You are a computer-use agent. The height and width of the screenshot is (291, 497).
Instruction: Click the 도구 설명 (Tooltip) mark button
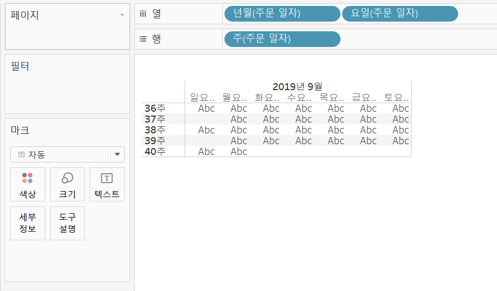click(x=67, y=223)
